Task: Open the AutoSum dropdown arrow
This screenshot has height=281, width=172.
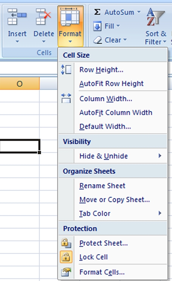Action: [139, 12]
